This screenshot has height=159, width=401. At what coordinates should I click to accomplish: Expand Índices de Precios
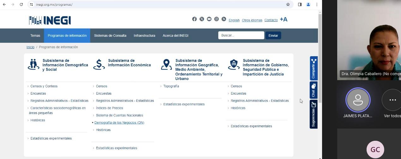point(109,108)
